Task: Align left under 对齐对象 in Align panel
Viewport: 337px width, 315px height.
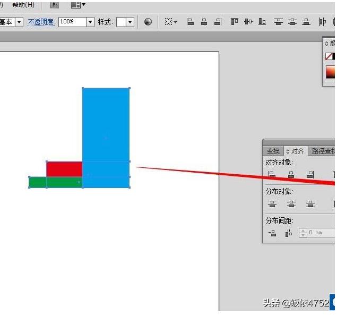Action: point(272,175)
